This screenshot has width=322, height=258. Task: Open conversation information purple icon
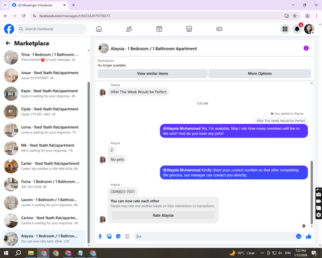point(306,48)
